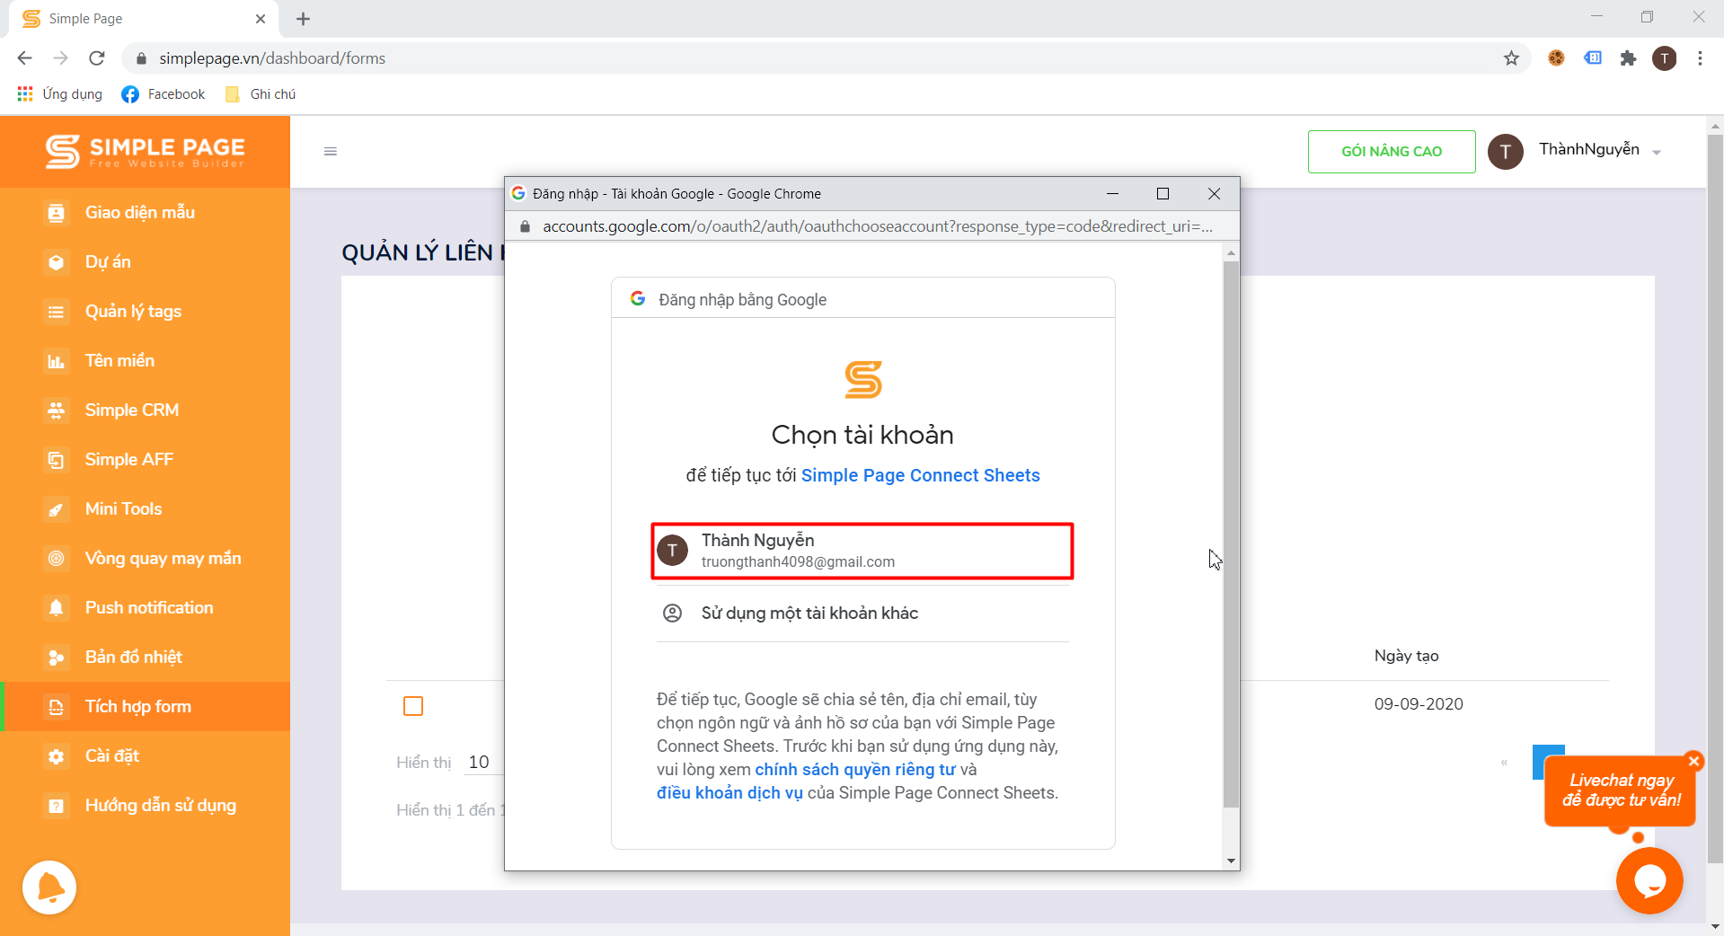Toggle the hamburger menu icon
1724x936 pixels.
331,151
